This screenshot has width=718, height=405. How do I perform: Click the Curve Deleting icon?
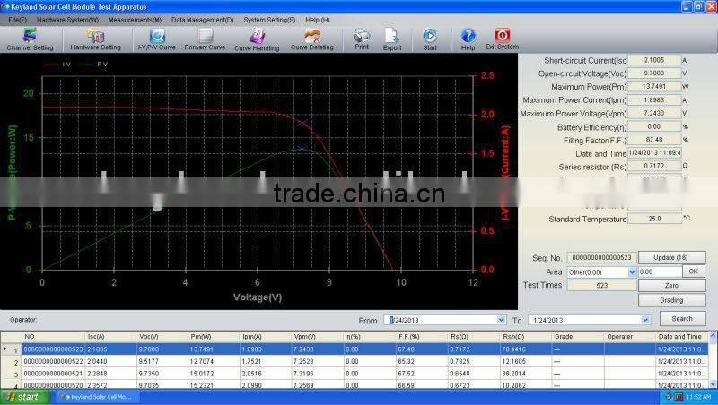(x=311, y=39)
